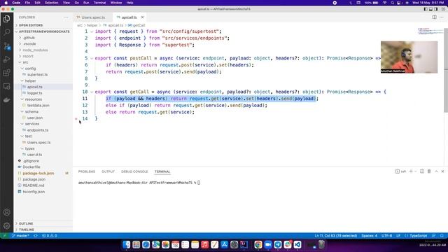448x252 pixels.
Task: Split the editor to the right
Action: pos(434,17)
